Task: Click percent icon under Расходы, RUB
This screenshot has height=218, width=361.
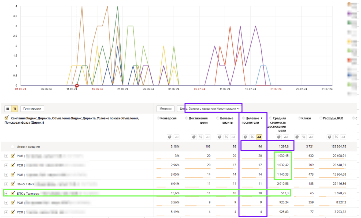Action: pos(336,137)
